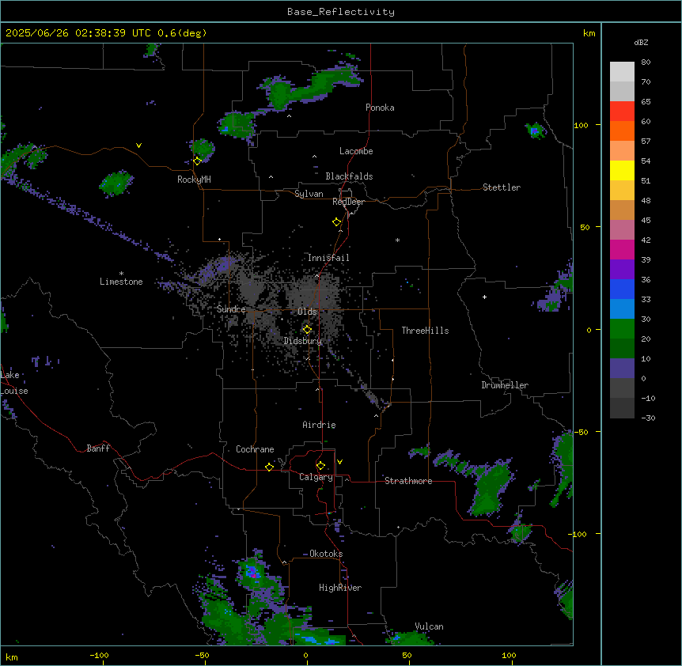
Task: Click the Blackfalds city label
Action: point(349,176)
